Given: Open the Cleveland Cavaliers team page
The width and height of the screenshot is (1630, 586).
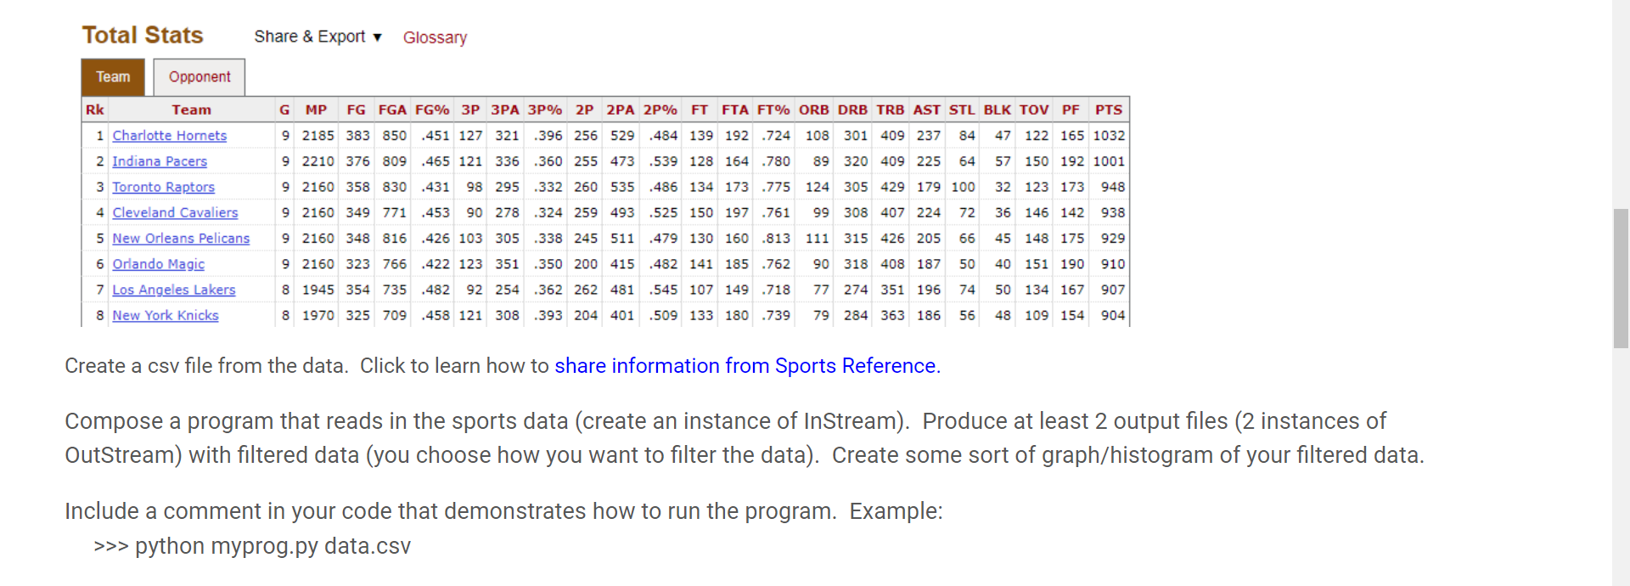Looking at the screenshot, I should 175,212.
